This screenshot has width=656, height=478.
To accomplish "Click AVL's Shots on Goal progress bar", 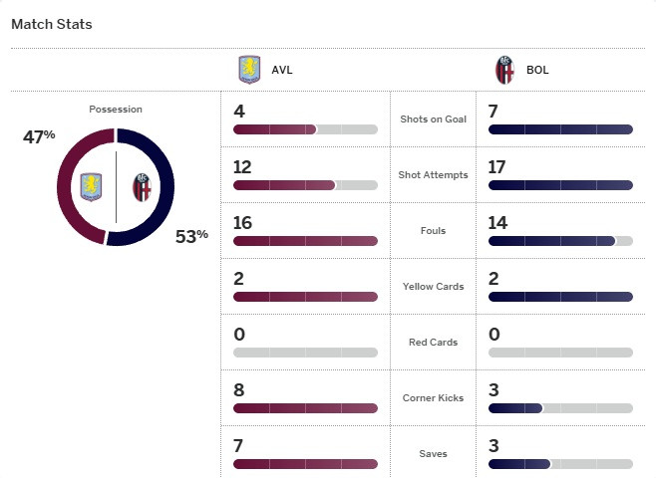I will point(305,129).
